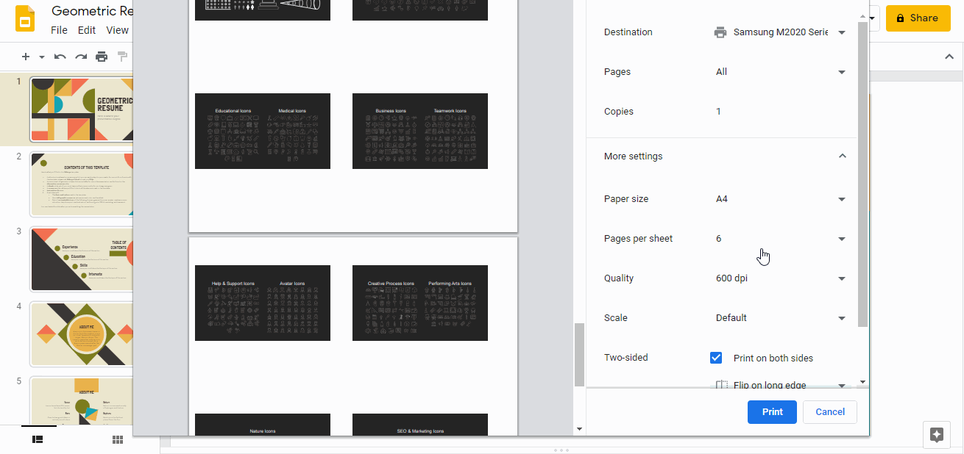The width and height of the screenshot is (964, 454).
Task: Click the preview scrollbar down arrow
Action: click(579, 429)
